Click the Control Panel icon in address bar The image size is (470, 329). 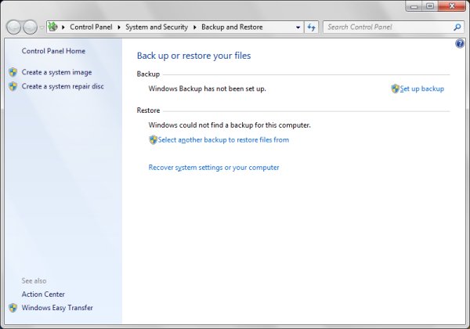[x=53, y=27]
